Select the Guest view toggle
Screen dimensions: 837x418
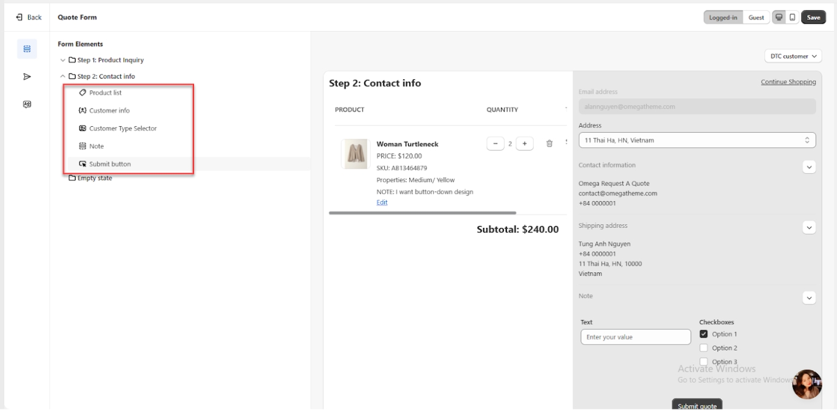[x=756, y=18]
